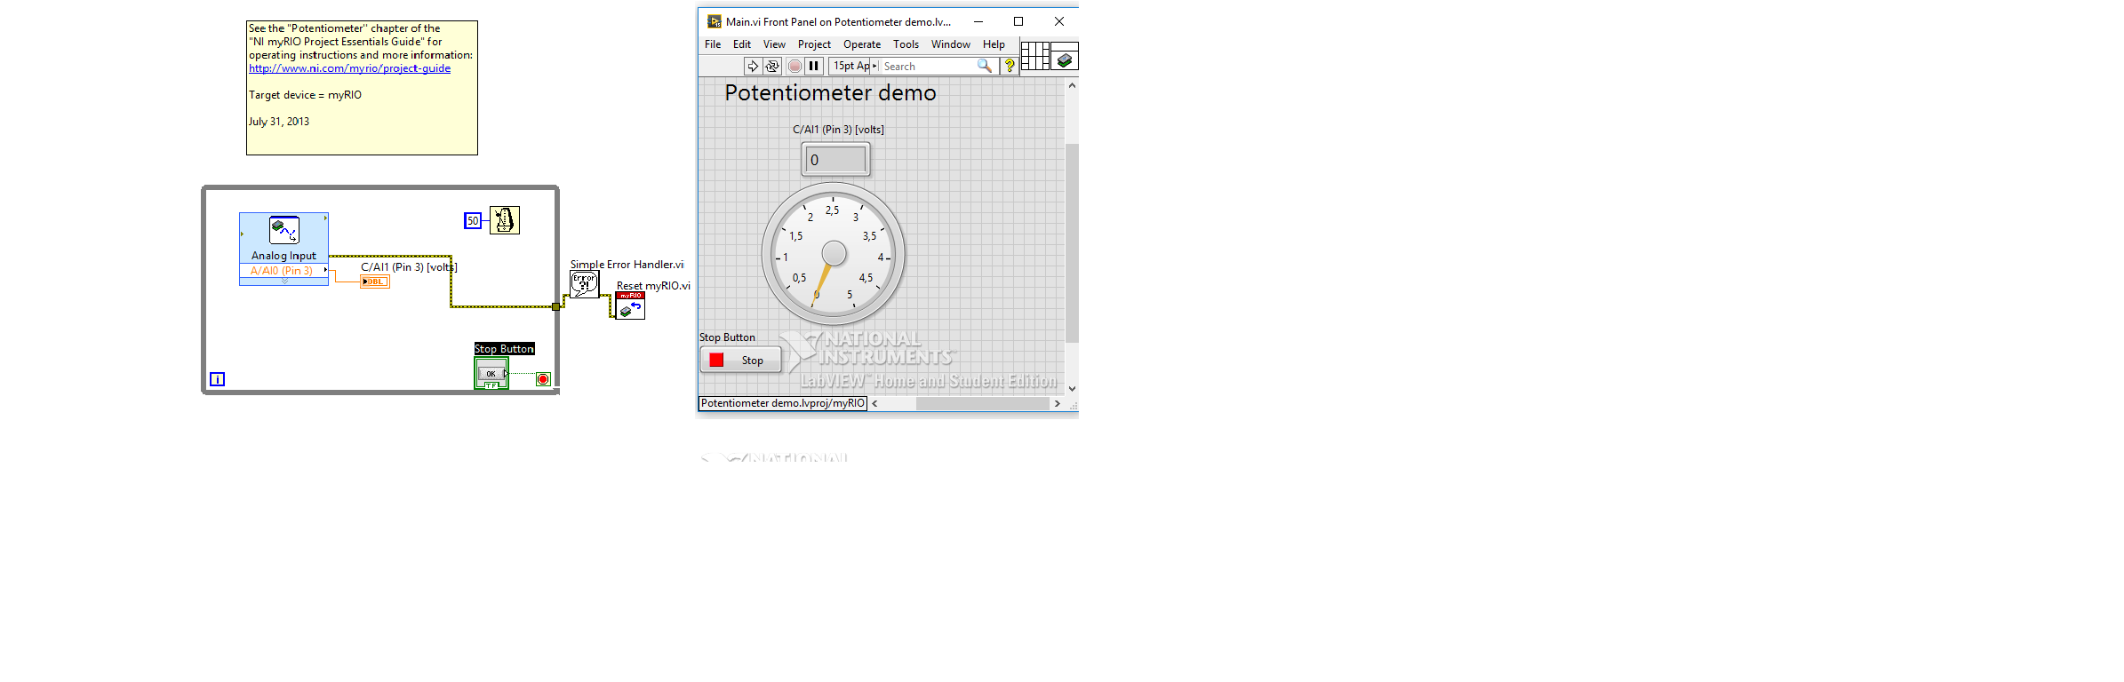2124x682 pixels.
Task: Click the Stop Button label on the block diagram
Action: (x=504, y=349)
